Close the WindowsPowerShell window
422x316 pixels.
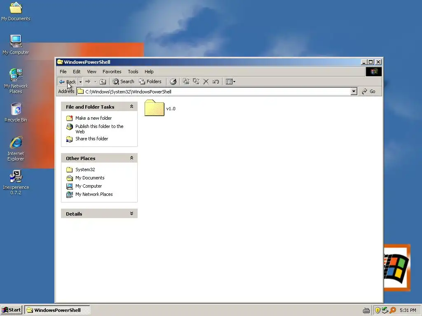click(x=378, y=62)
